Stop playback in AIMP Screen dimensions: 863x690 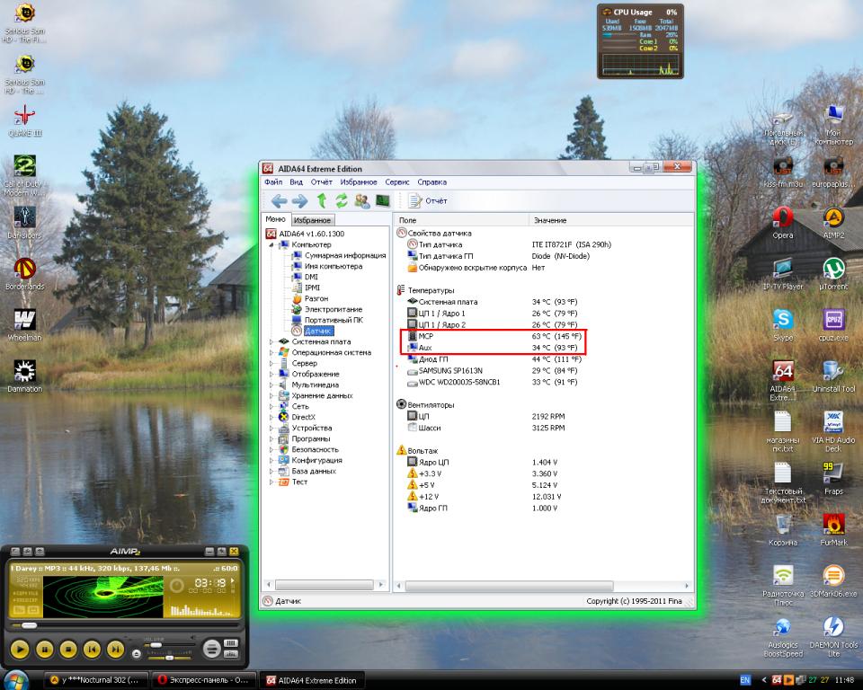[68, 650]
